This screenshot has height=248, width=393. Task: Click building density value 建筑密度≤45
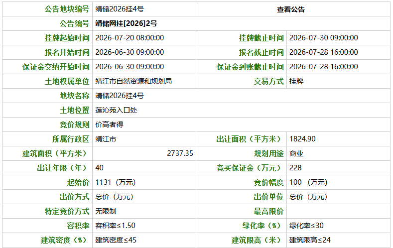tap(116, 240)
